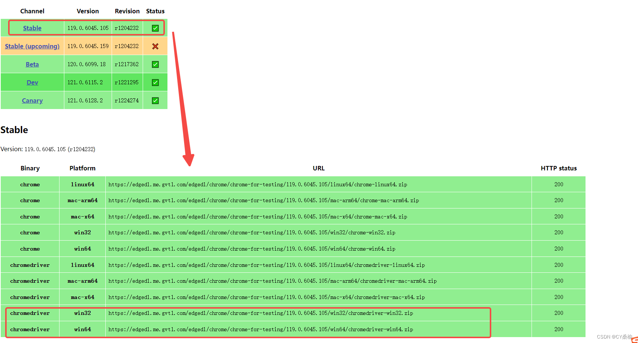Screen dimensions: 638x343
Task: Click the Revision column header
Action: coord(127,11)
